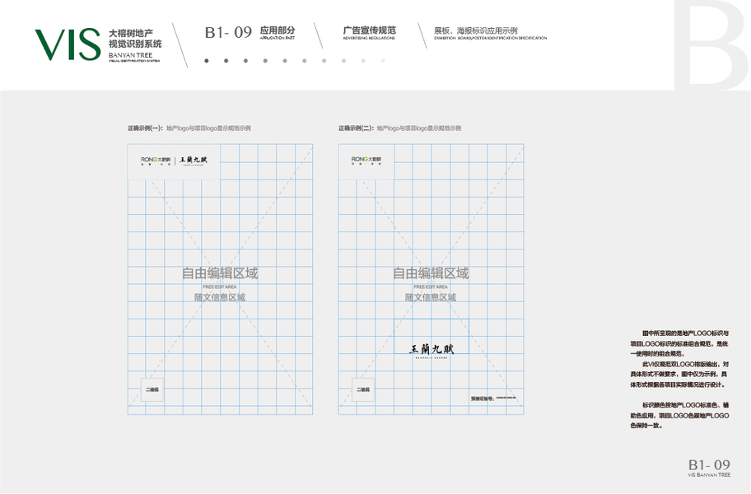This screenshot has width=751, height=494.
Task: Select the 二维码 box in example two
Action: pyautogui.click(x=363, y=389)
